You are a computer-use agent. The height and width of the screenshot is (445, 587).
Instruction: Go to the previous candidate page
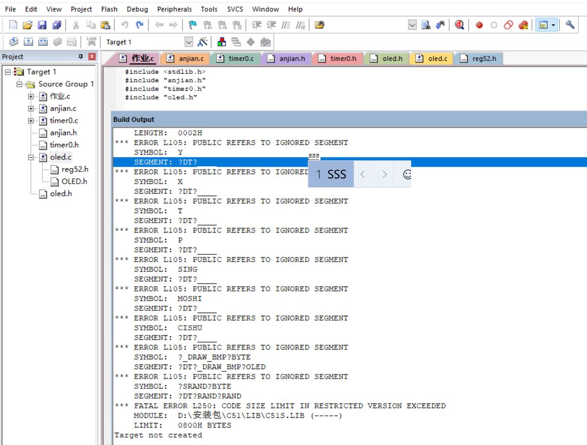click(x=362, y=174)
